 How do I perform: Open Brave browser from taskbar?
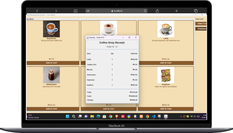[117, 116]
